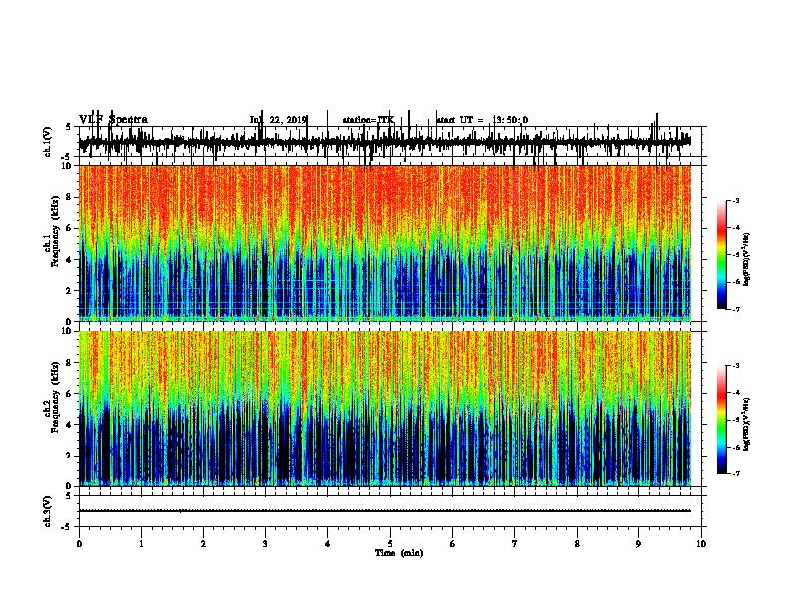
Task: Click the ch.3 flat voltage trace panel
Action: [x=390, y=511]
